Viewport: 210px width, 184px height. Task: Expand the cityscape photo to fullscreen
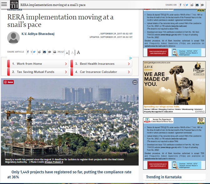(x=135, y=82)
